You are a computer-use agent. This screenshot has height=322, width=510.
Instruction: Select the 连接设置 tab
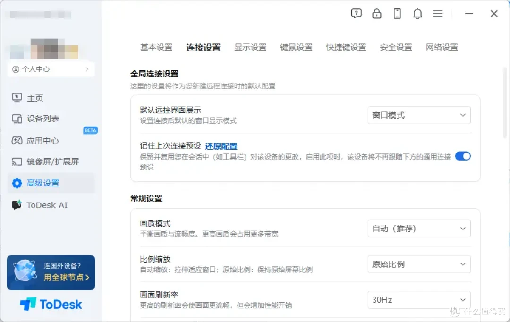pos(203,48)
